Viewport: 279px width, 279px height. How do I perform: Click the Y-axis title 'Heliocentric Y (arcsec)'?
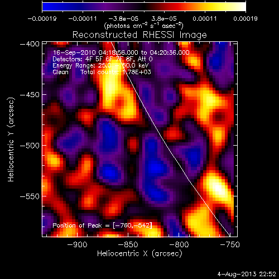11,139
